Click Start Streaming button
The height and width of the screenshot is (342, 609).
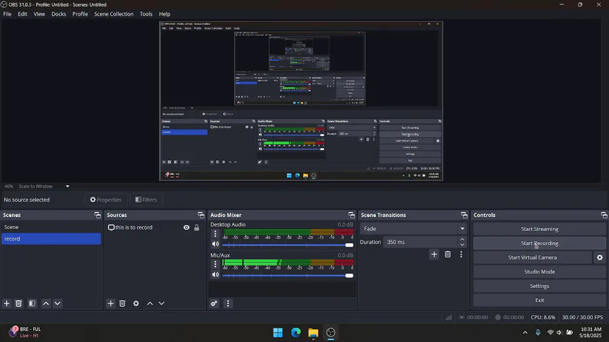click(x=539, y=229)
